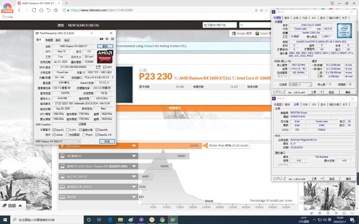Open SPD tab in upper CPU-Z
The image size is (359, 224).
pos(314,18)
